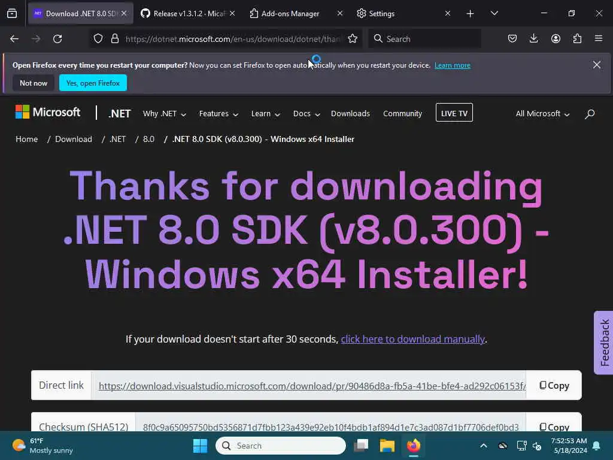This screenshot has height=460, width=613.
Task: Open clock and date 7:52:53 AM
Action: [569, 446]
